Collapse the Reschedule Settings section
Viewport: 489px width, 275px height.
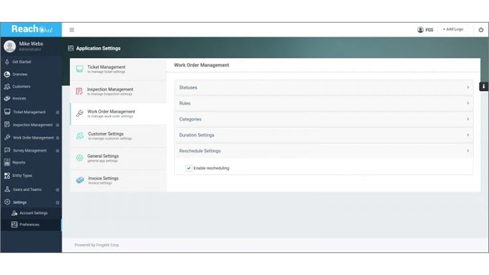click(324, 151)
